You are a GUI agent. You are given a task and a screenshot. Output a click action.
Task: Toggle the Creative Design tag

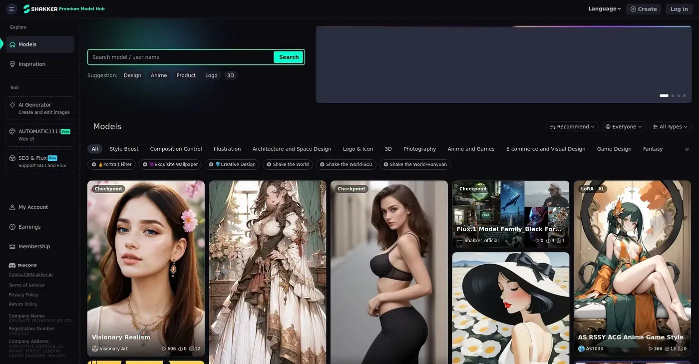232,164
